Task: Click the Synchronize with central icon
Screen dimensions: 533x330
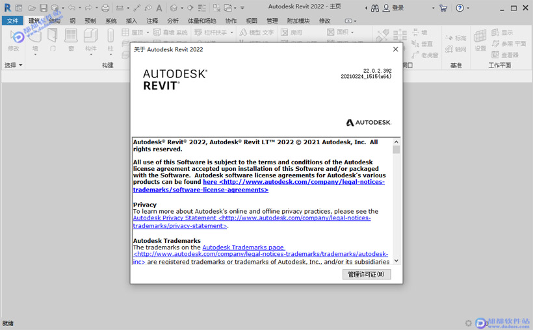Action: click(x=55, y=8)
